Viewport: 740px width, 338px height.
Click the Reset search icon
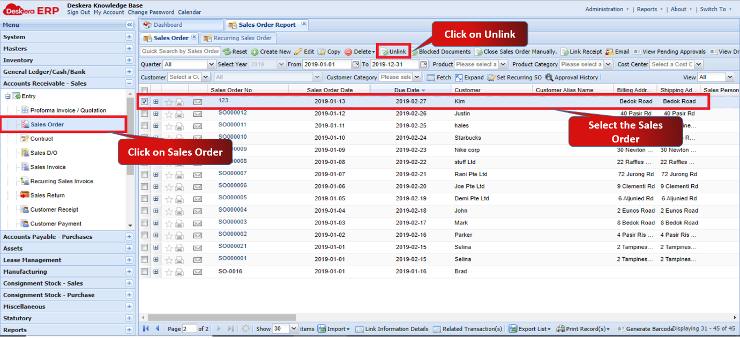(227, 52)
